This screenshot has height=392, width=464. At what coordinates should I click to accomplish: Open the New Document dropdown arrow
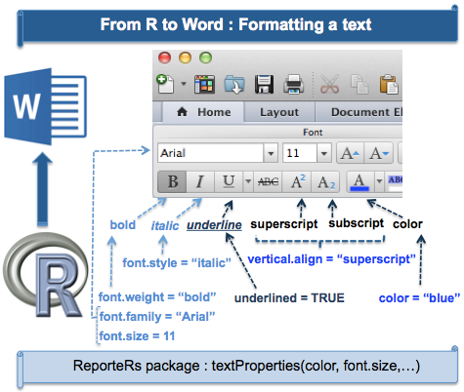tap(184, 84)
